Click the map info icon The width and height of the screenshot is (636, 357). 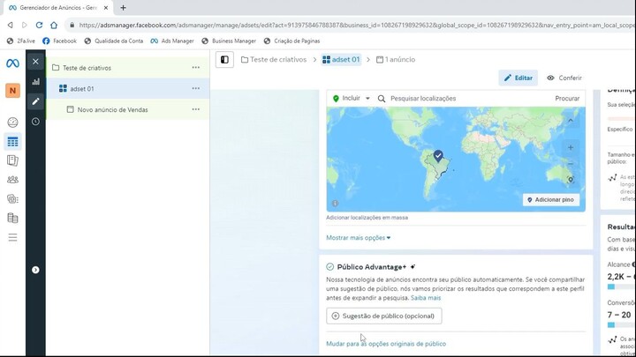click(x=335, y=204)
